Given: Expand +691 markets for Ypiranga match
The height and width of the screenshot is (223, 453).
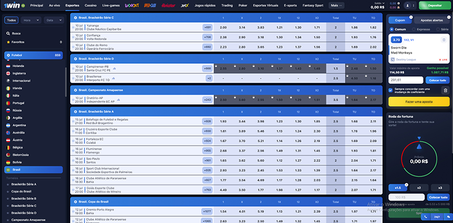Looking at the screenshot, I should tap(207, 27).
